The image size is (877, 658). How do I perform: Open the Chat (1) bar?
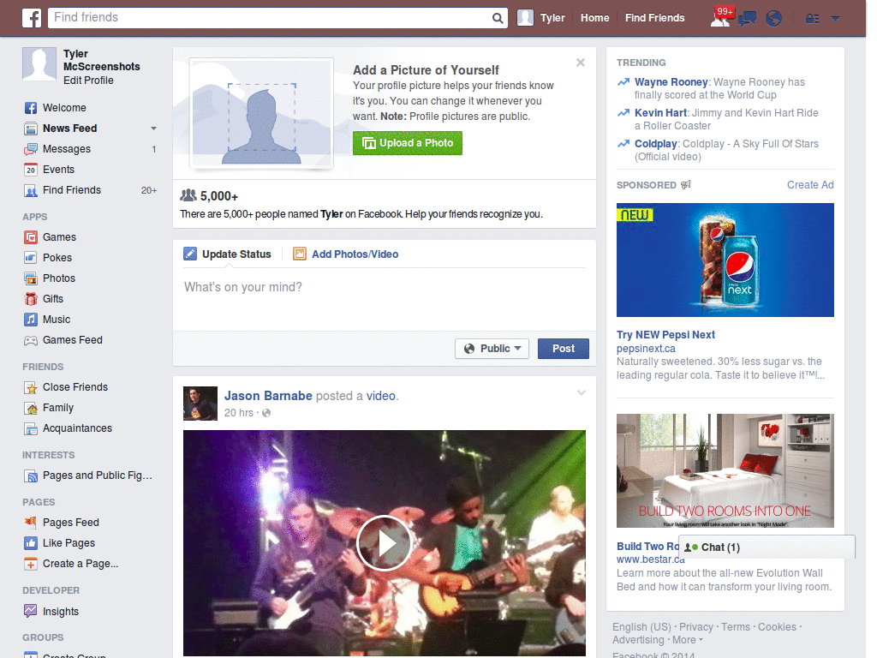[767, 547]
